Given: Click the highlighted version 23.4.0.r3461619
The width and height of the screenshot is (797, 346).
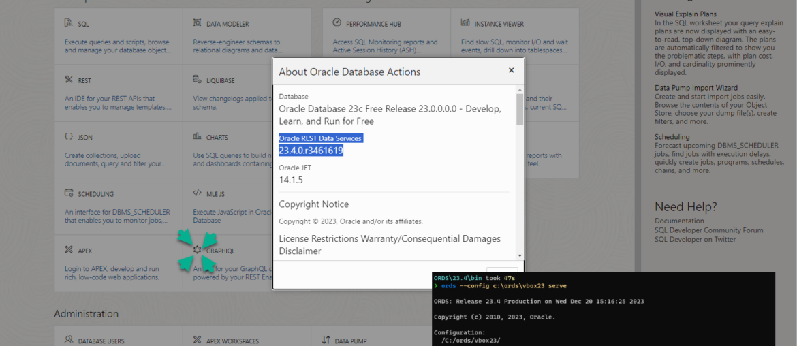Looking at the screenshot, I should 311,151.
